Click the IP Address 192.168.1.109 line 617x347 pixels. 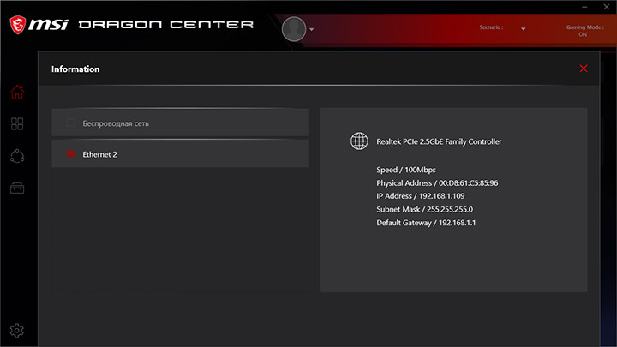421,196
